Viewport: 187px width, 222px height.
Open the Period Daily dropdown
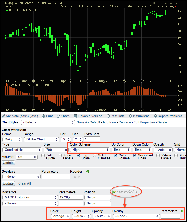pos(12,139)
